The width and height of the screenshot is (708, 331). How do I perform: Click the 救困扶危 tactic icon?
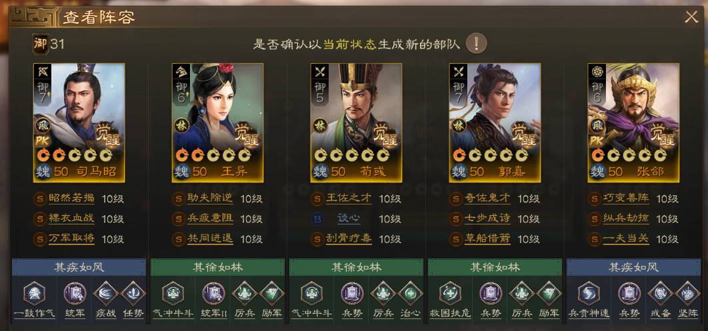click(450, 293)
